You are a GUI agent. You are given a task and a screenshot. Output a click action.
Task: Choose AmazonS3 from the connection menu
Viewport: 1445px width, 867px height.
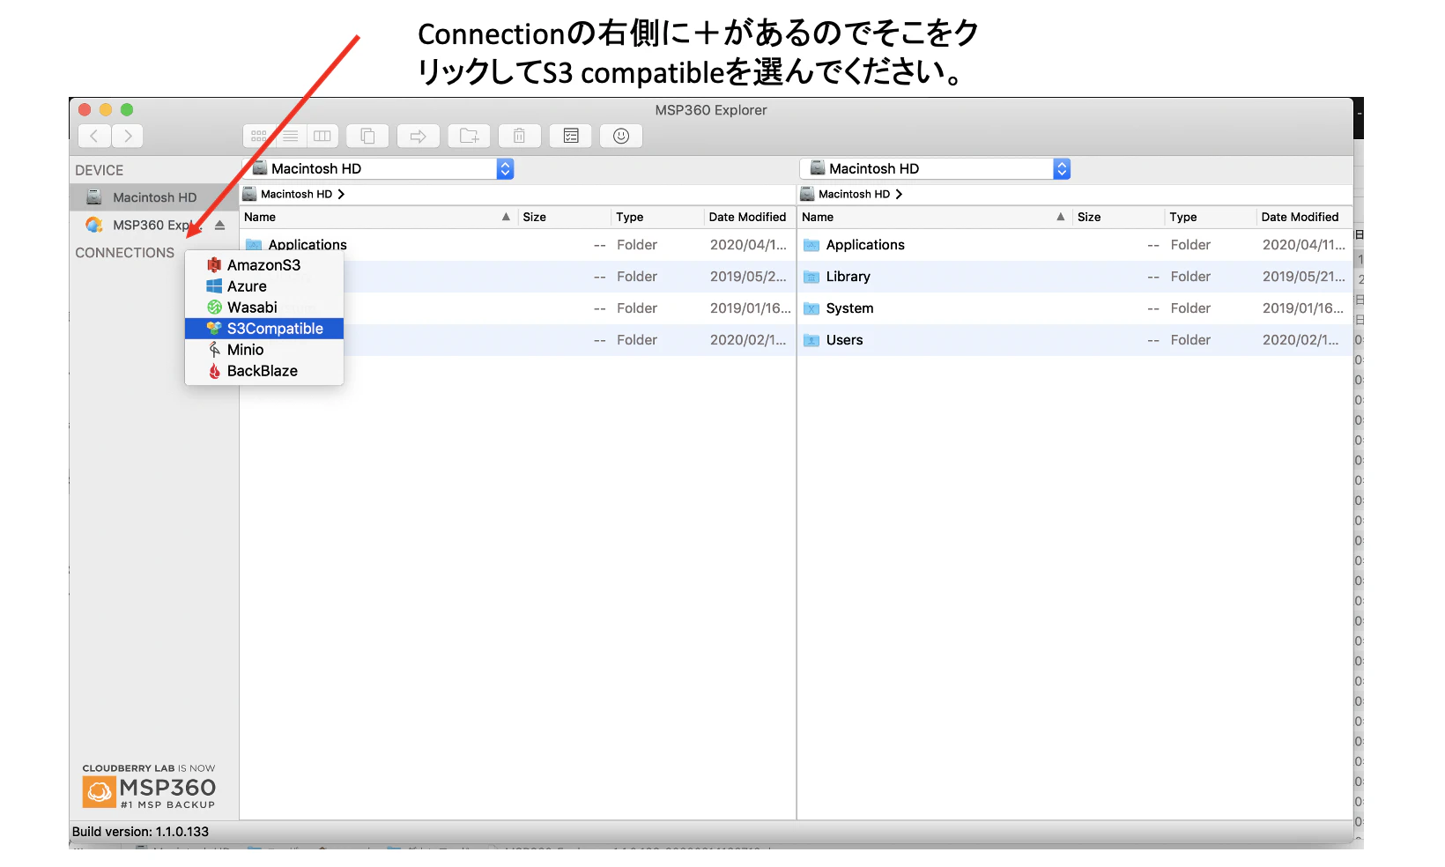click(264, 265)
